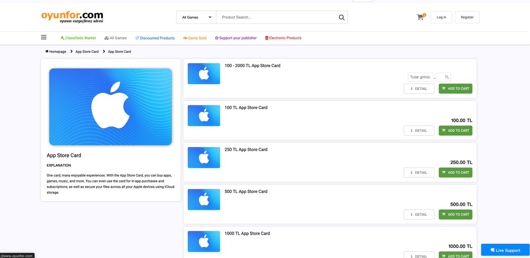530x258 pixels.
Task: Select the 1000.00 TL price text
Action: coord(460,246)
